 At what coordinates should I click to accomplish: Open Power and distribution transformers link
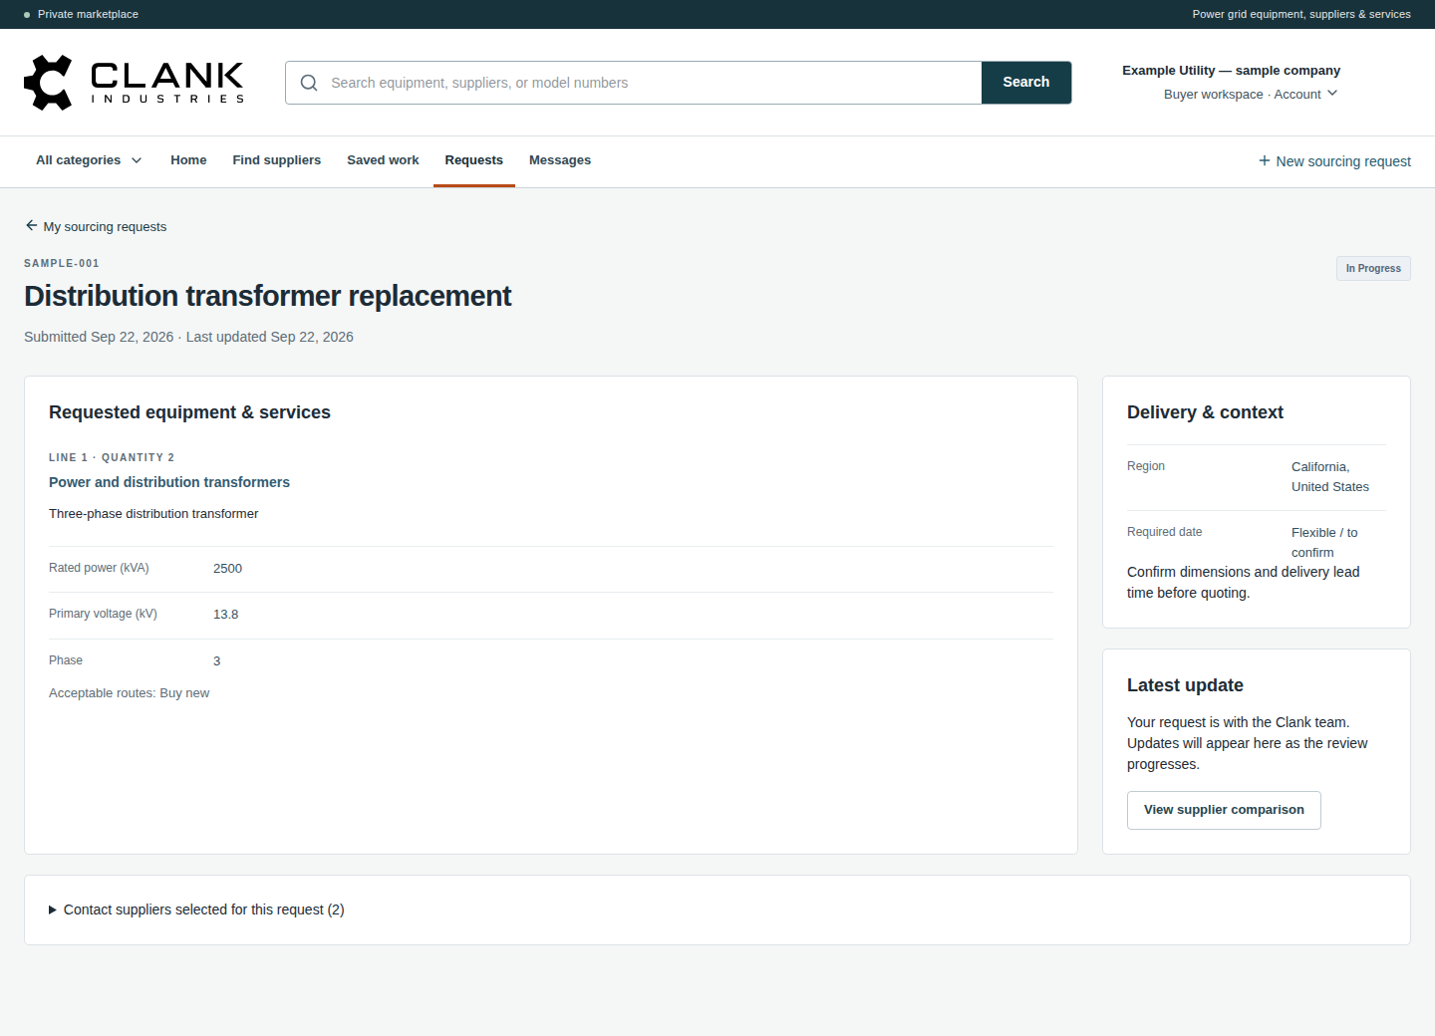(x=169, y=482)
